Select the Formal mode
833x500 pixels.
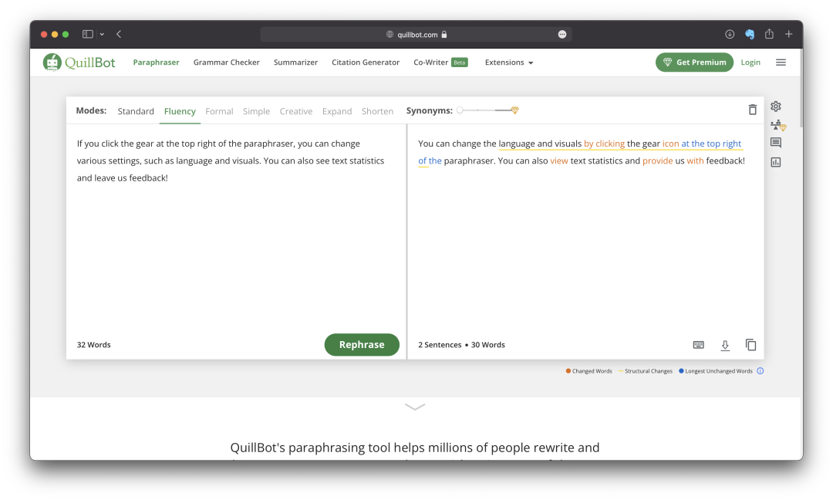pyautogui.click(x=219, y=111)
